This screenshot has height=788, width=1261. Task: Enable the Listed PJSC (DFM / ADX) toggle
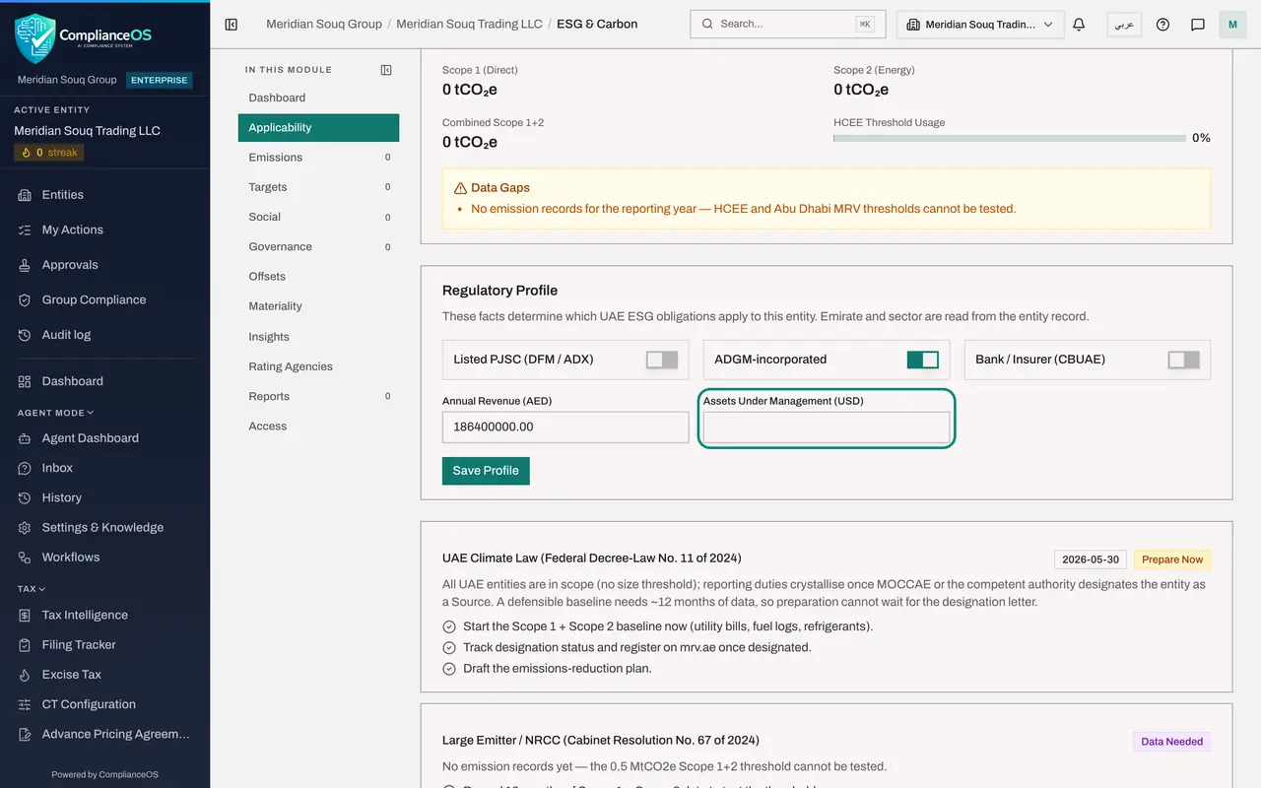click(x=662, y=360)
